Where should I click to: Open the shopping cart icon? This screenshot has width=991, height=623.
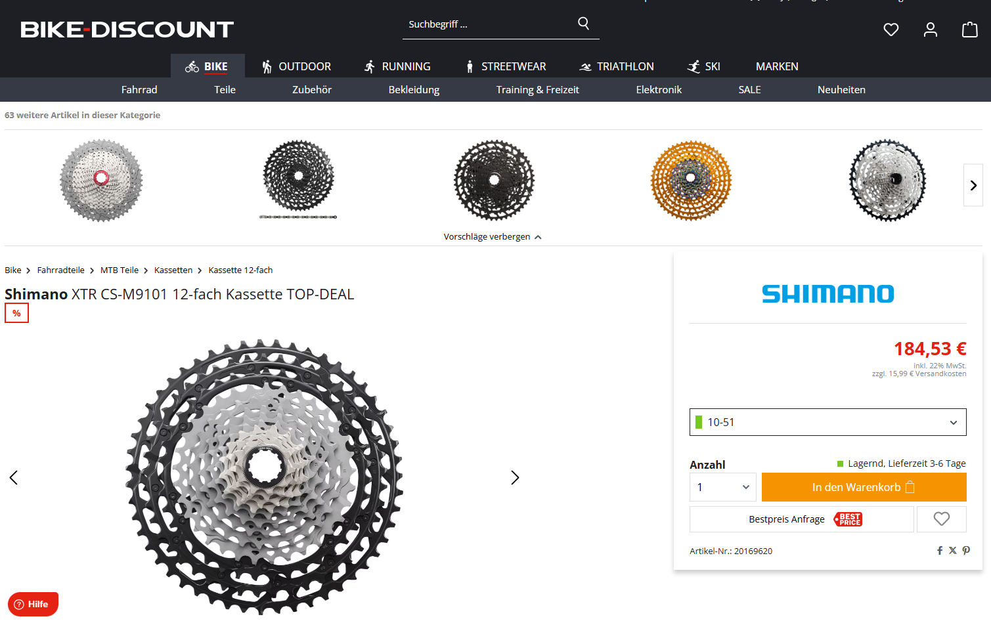969,30
